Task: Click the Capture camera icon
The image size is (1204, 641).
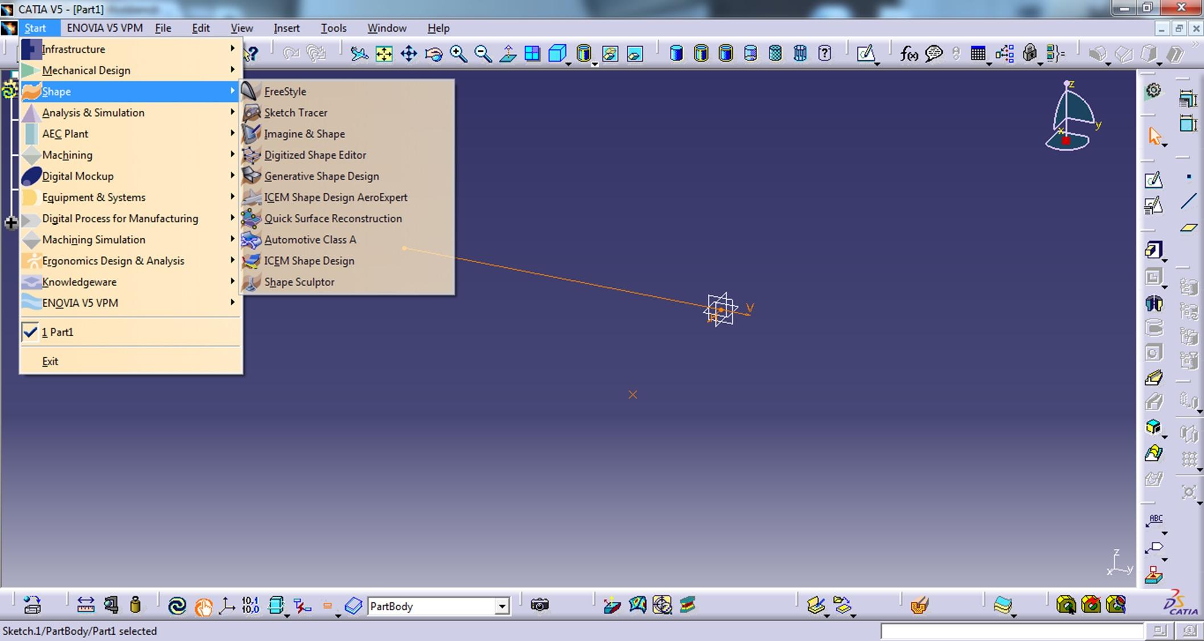Action: click(539, 605)
